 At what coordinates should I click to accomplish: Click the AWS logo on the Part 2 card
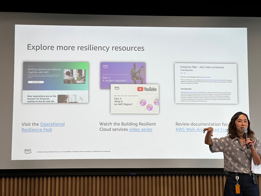[117, 88]
